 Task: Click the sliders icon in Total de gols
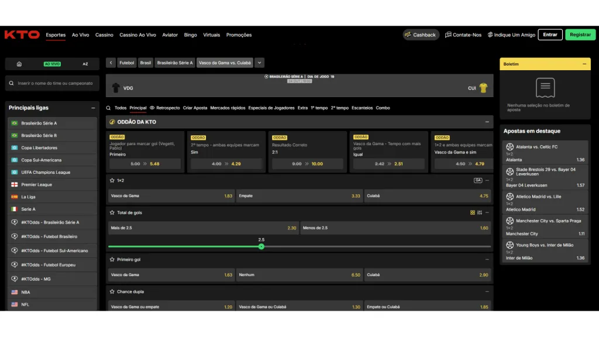tap(480, 212)
